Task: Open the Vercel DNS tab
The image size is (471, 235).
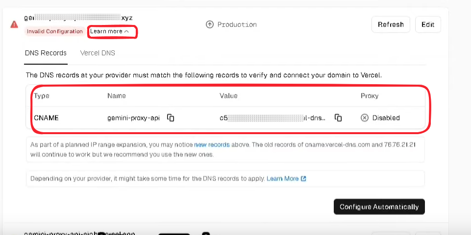Action: coord(98,53)
